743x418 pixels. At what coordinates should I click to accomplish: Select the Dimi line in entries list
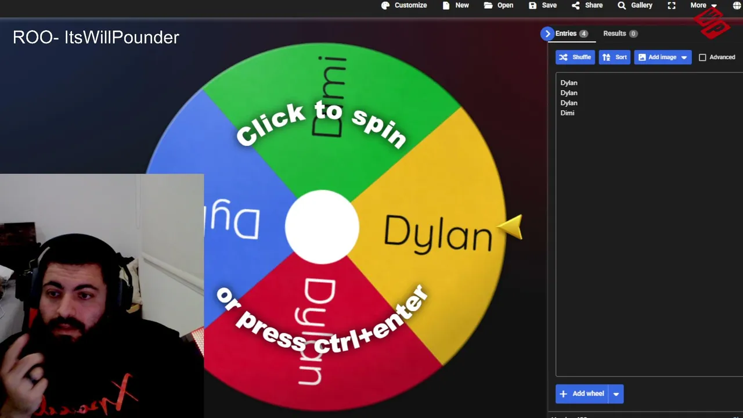pos(567,113)
